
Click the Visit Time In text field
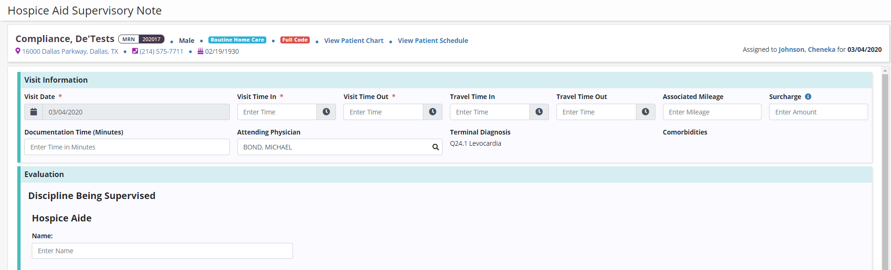(277, 112)
